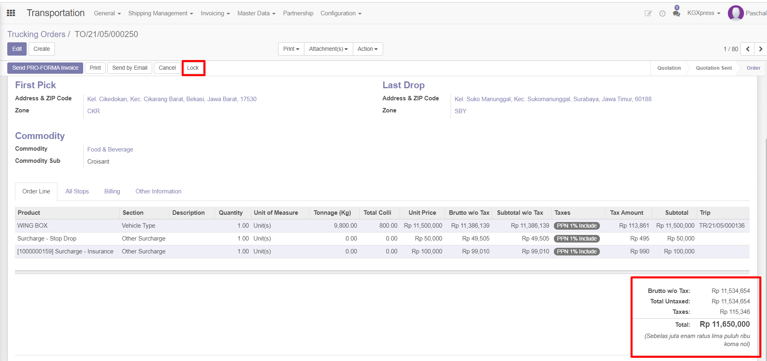The height and width of the screenshot is (361, 767).
Task: Go to previous record arrow
Action: [748, 49]
